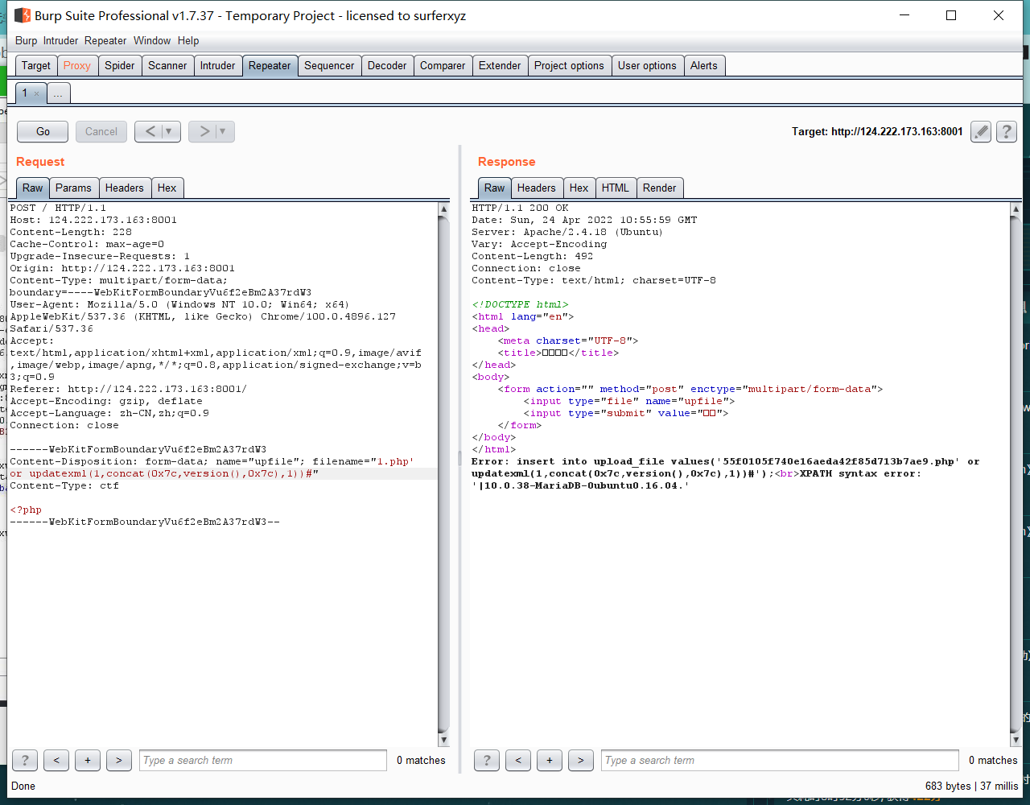Click response pane scrollbar up arrow
Screen dimensions: 1030x805
point(1016,208)
